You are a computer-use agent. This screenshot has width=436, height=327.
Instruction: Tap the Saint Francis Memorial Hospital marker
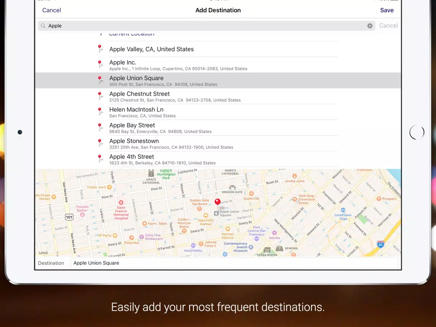[x=121, y=203]
